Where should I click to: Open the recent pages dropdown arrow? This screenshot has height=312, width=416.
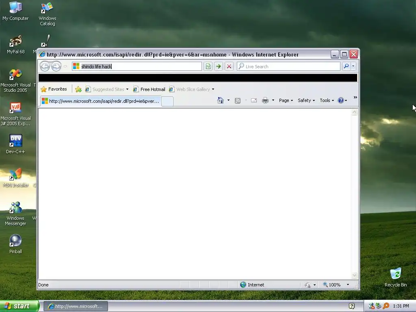tap(65, 66)
